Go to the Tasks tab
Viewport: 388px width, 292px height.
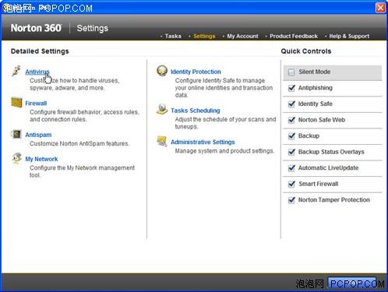[x=173, y=36]
